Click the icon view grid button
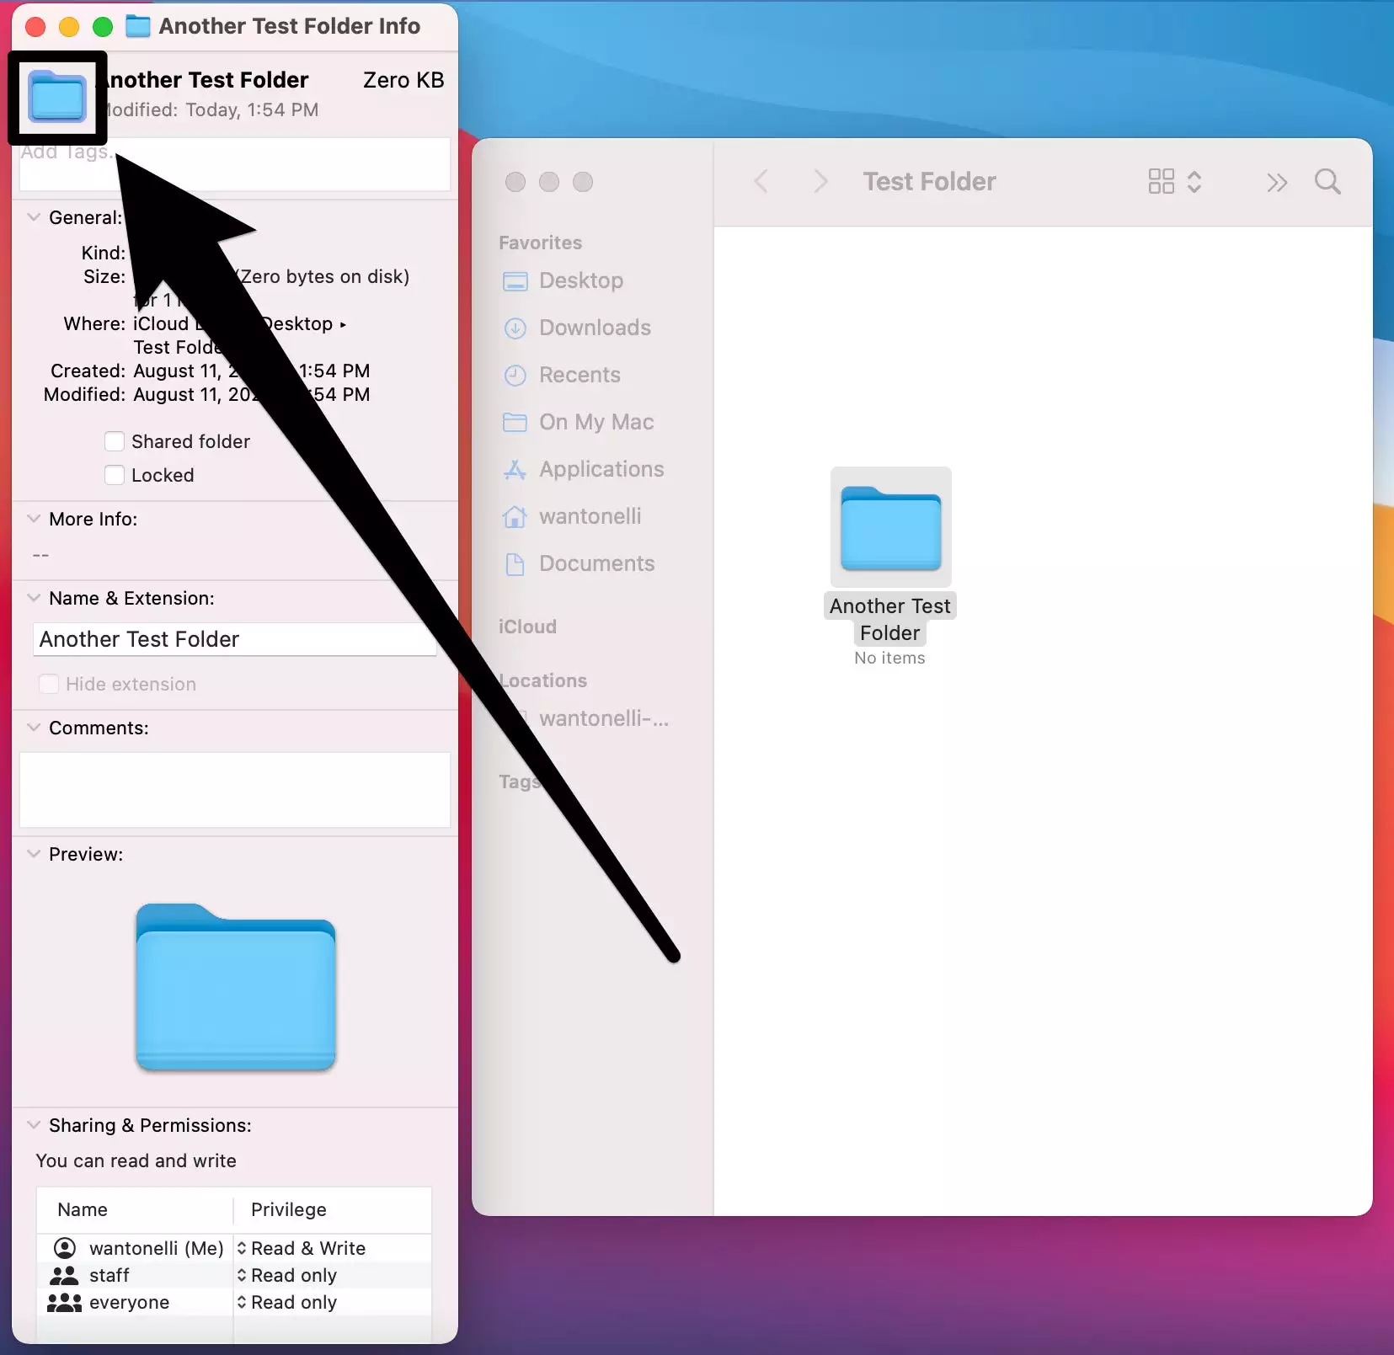This screenshot has width=1394, height=1355. [x=1161, y=182]
